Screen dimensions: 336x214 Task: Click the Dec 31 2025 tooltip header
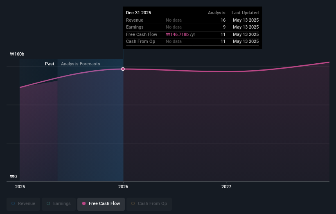138,13
